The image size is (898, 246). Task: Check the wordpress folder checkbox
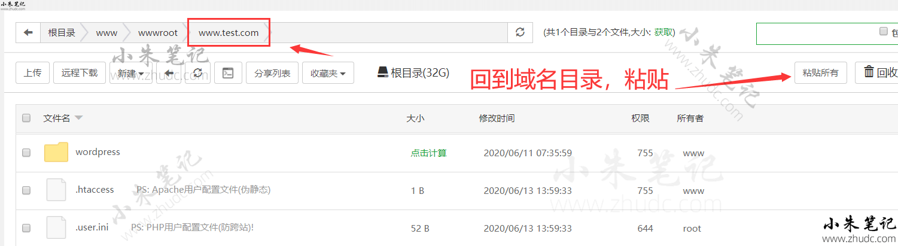coord(26,153)
